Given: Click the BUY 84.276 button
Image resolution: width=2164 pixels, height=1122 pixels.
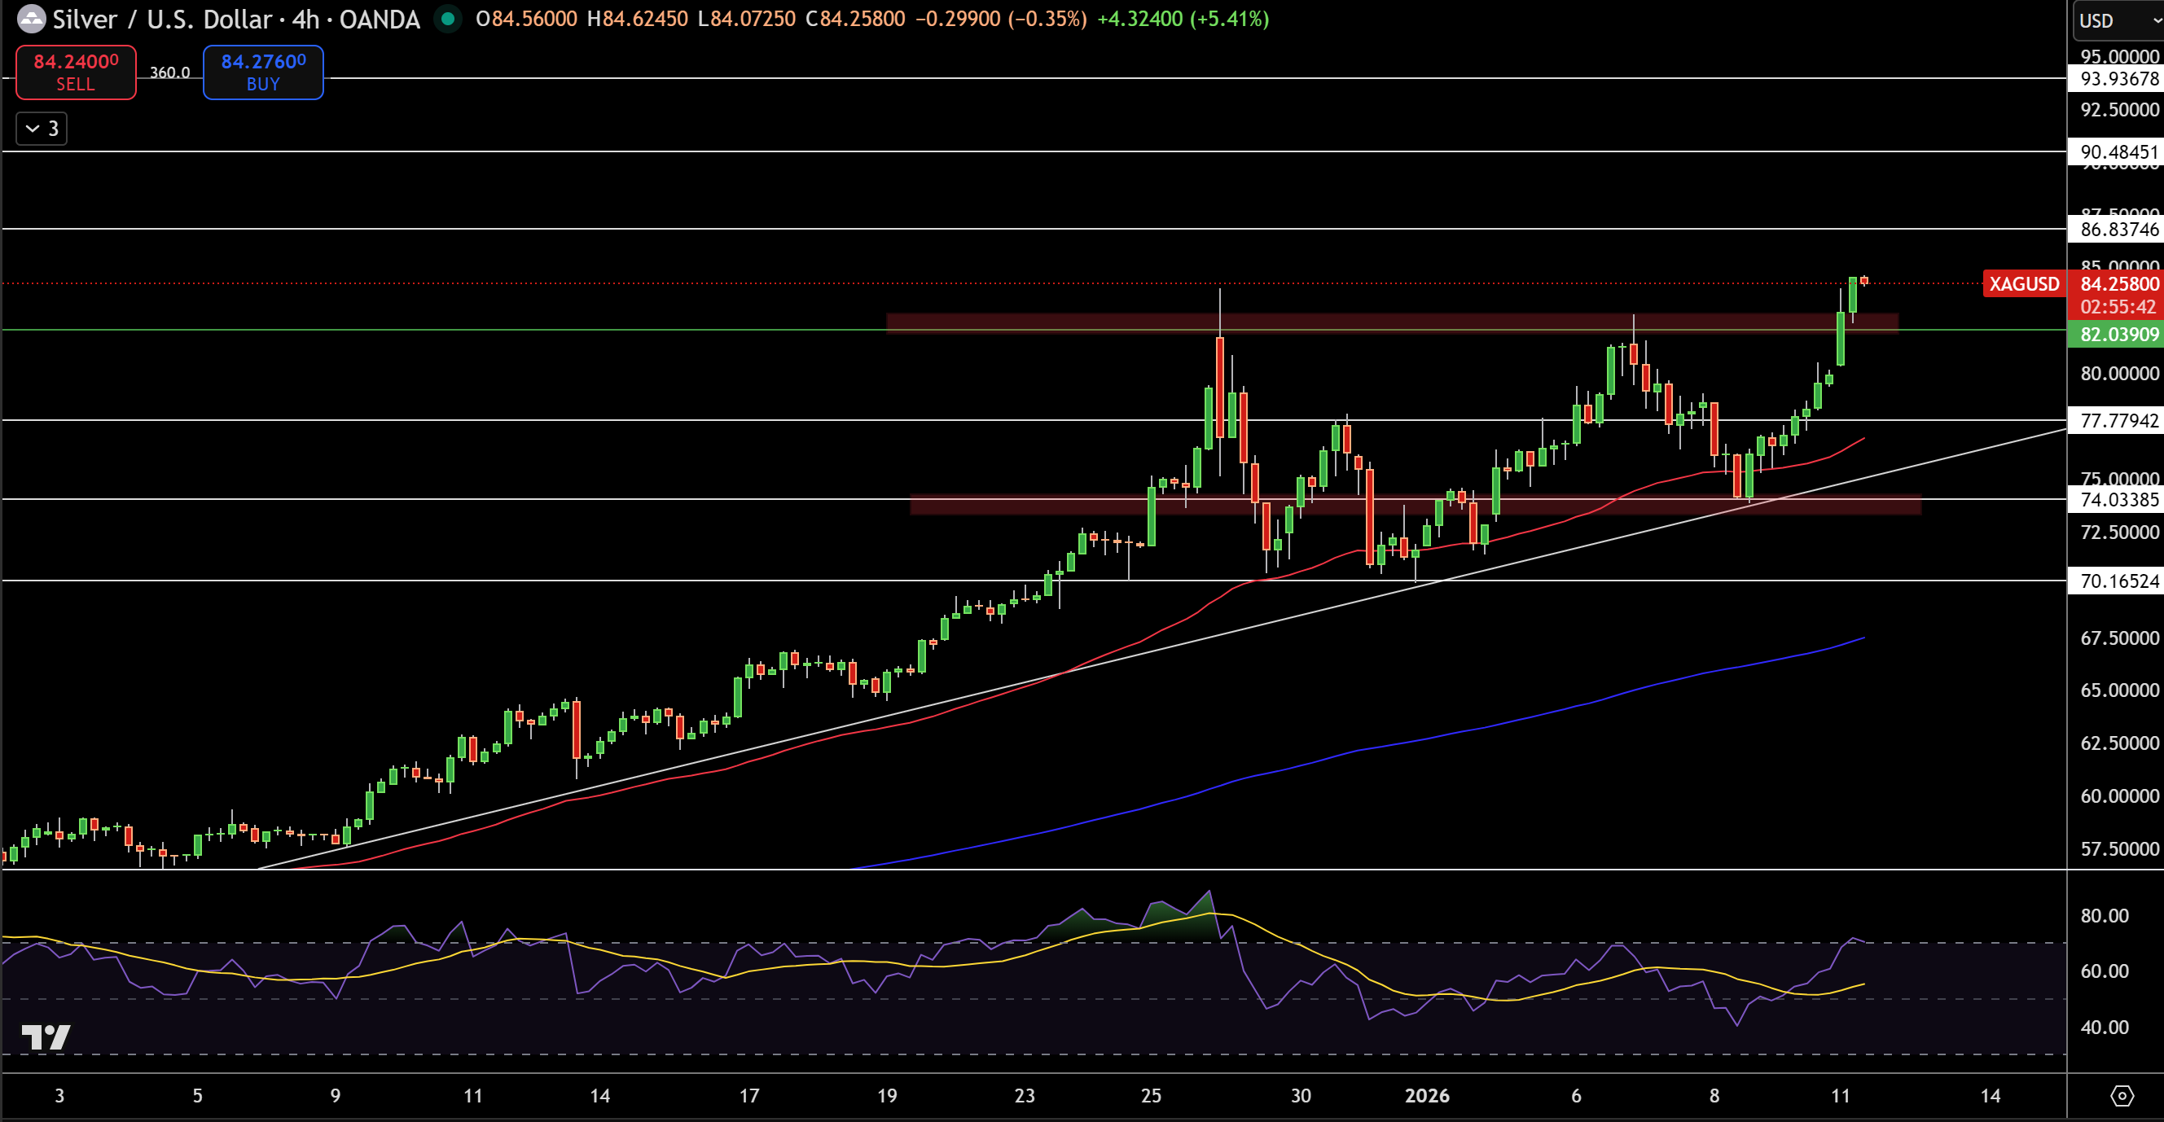Looking at the screenshot, I should 263,72.
